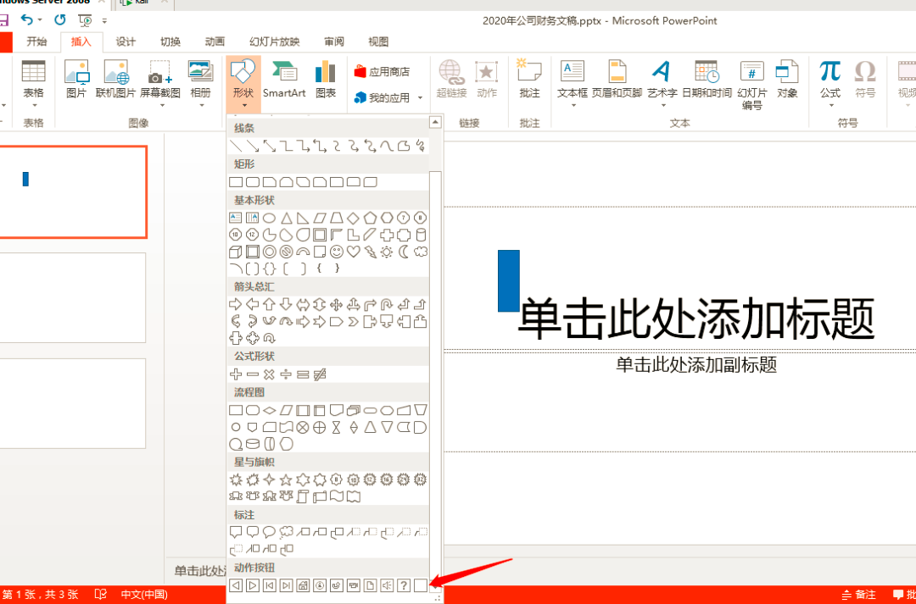Select the 32-point star shape

421,479
